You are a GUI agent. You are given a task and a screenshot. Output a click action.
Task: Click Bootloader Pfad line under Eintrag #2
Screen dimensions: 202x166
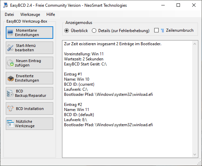pos(108,125)
